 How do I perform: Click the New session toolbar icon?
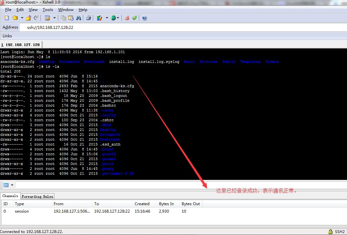click(x=6, y=18)
